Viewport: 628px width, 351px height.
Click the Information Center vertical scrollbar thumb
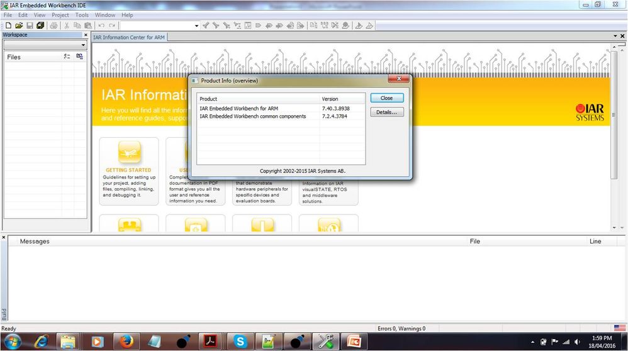pyautogui.click(x=614, y=115)
